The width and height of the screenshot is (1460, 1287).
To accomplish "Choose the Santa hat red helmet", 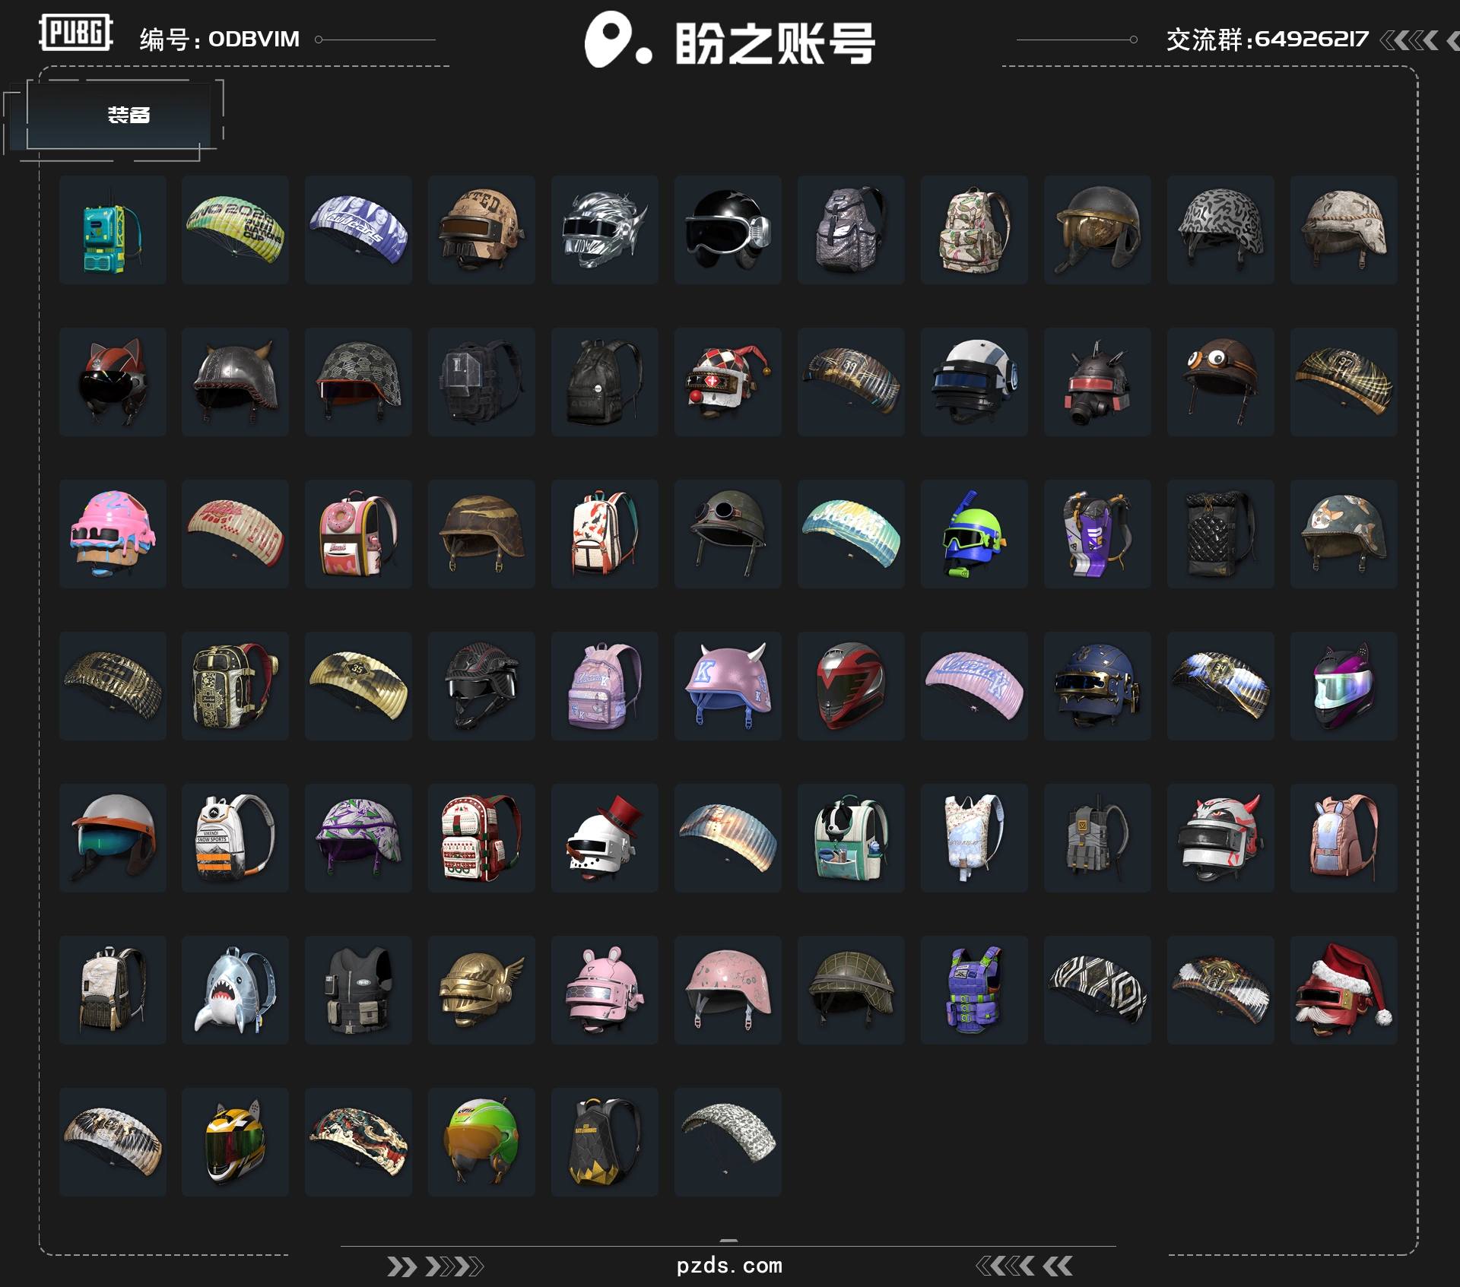I will pos(1344,990).
